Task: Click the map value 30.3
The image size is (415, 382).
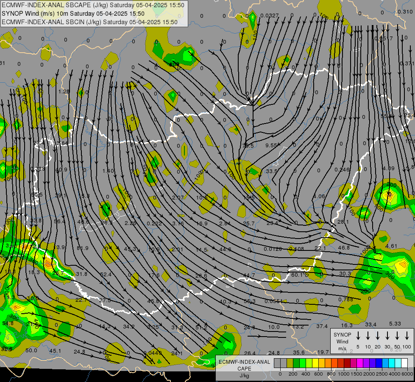Action: [345, 274]
